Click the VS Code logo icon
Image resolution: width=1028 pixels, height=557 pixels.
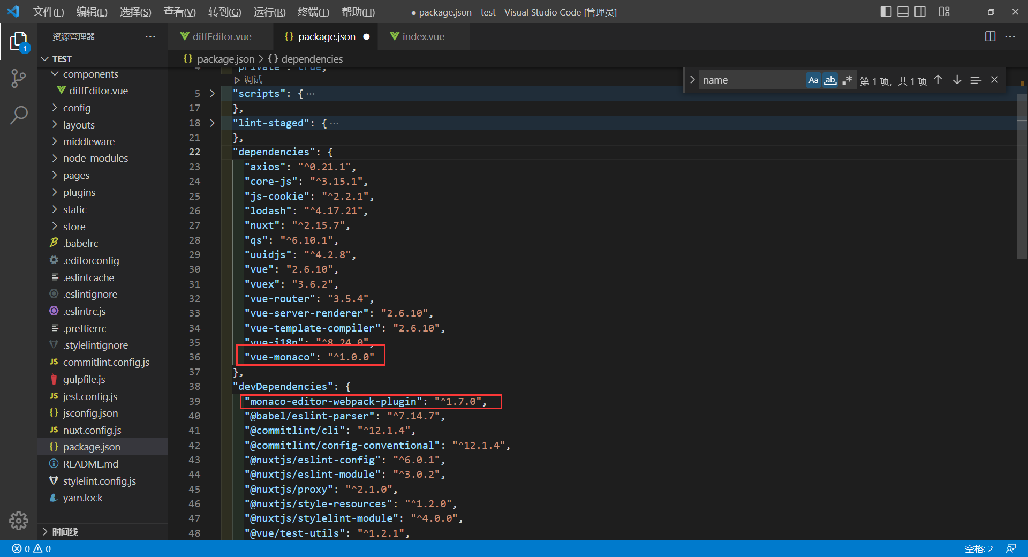click(13, 11)
